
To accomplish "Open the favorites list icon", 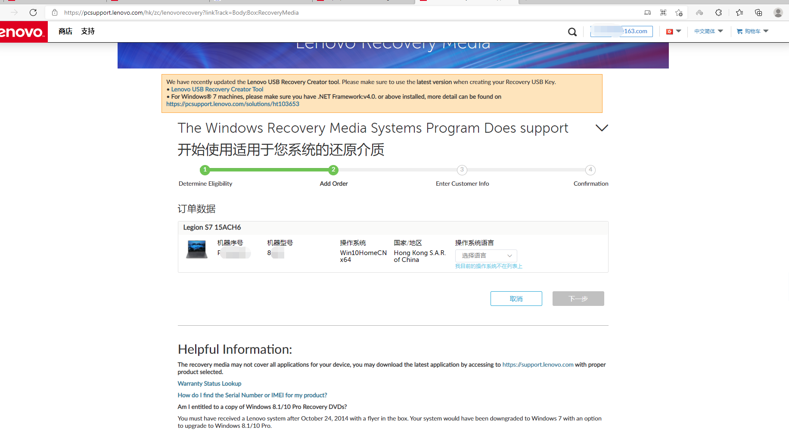I will coord(739,12).
